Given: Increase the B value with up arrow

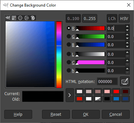Looking at the screenshot, I should (x=127, y=43).
